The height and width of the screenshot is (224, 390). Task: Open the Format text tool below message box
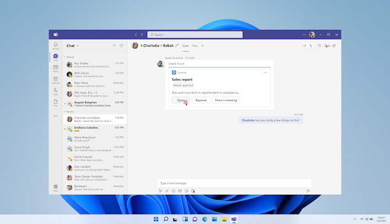(161, 191)
